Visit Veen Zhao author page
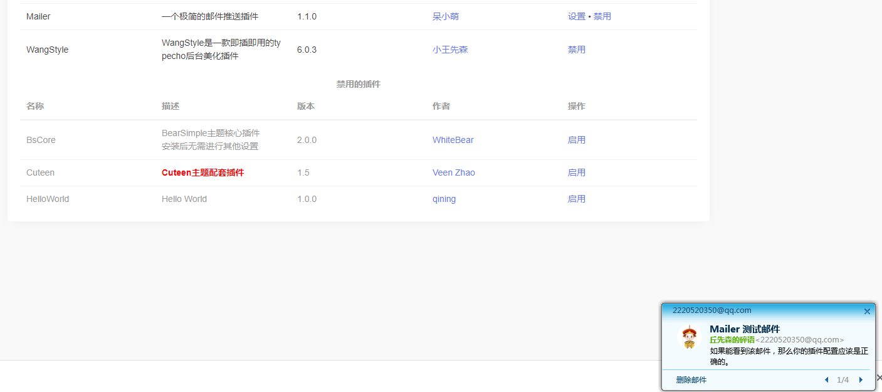The image size is (882, 392). (x=453, y=172)
